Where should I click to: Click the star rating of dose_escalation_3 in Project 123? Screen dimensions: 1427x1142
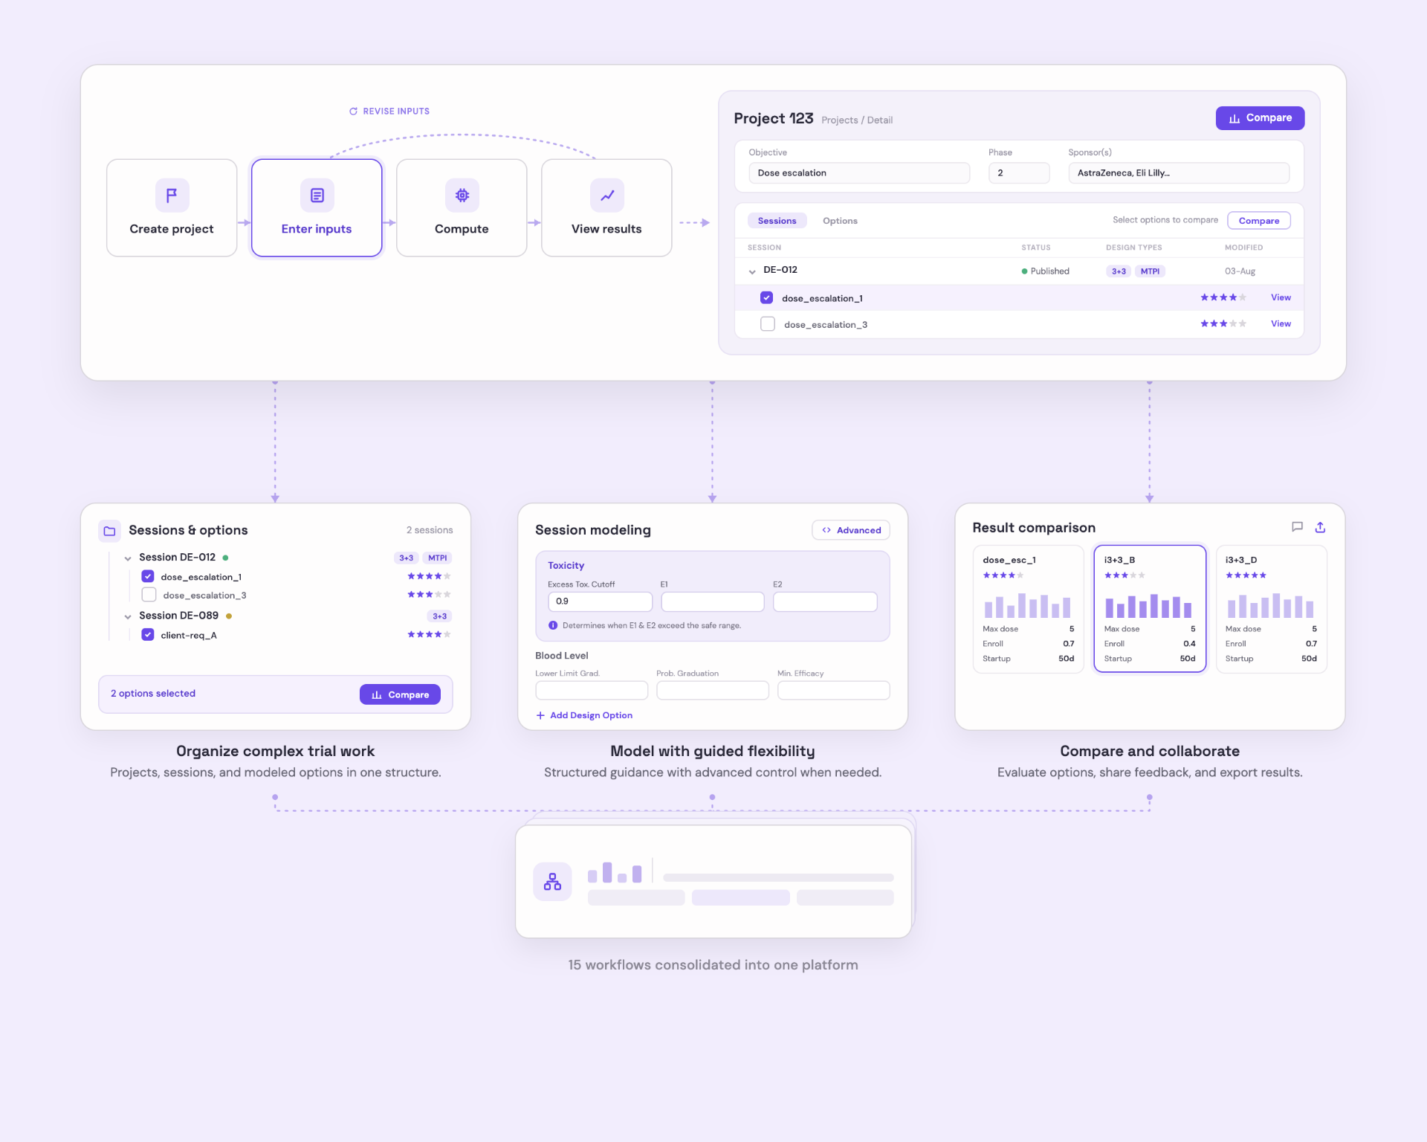click(1223, 323)
